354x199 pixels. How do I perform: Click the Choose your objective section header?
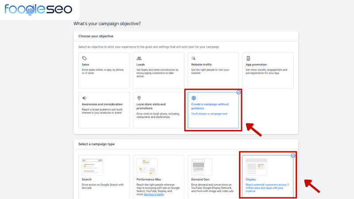[x=96, y=36]
